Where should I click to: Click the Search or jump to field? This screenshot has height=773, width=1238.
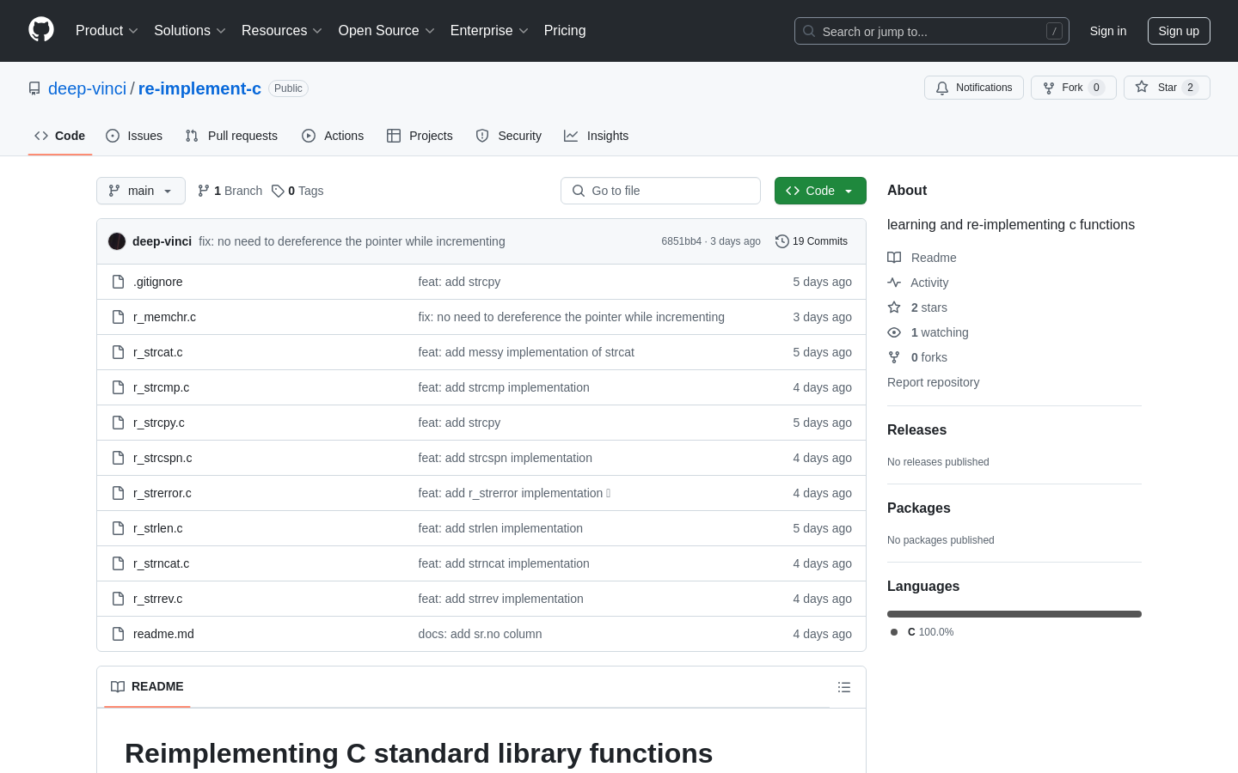(x=932, y=31)
